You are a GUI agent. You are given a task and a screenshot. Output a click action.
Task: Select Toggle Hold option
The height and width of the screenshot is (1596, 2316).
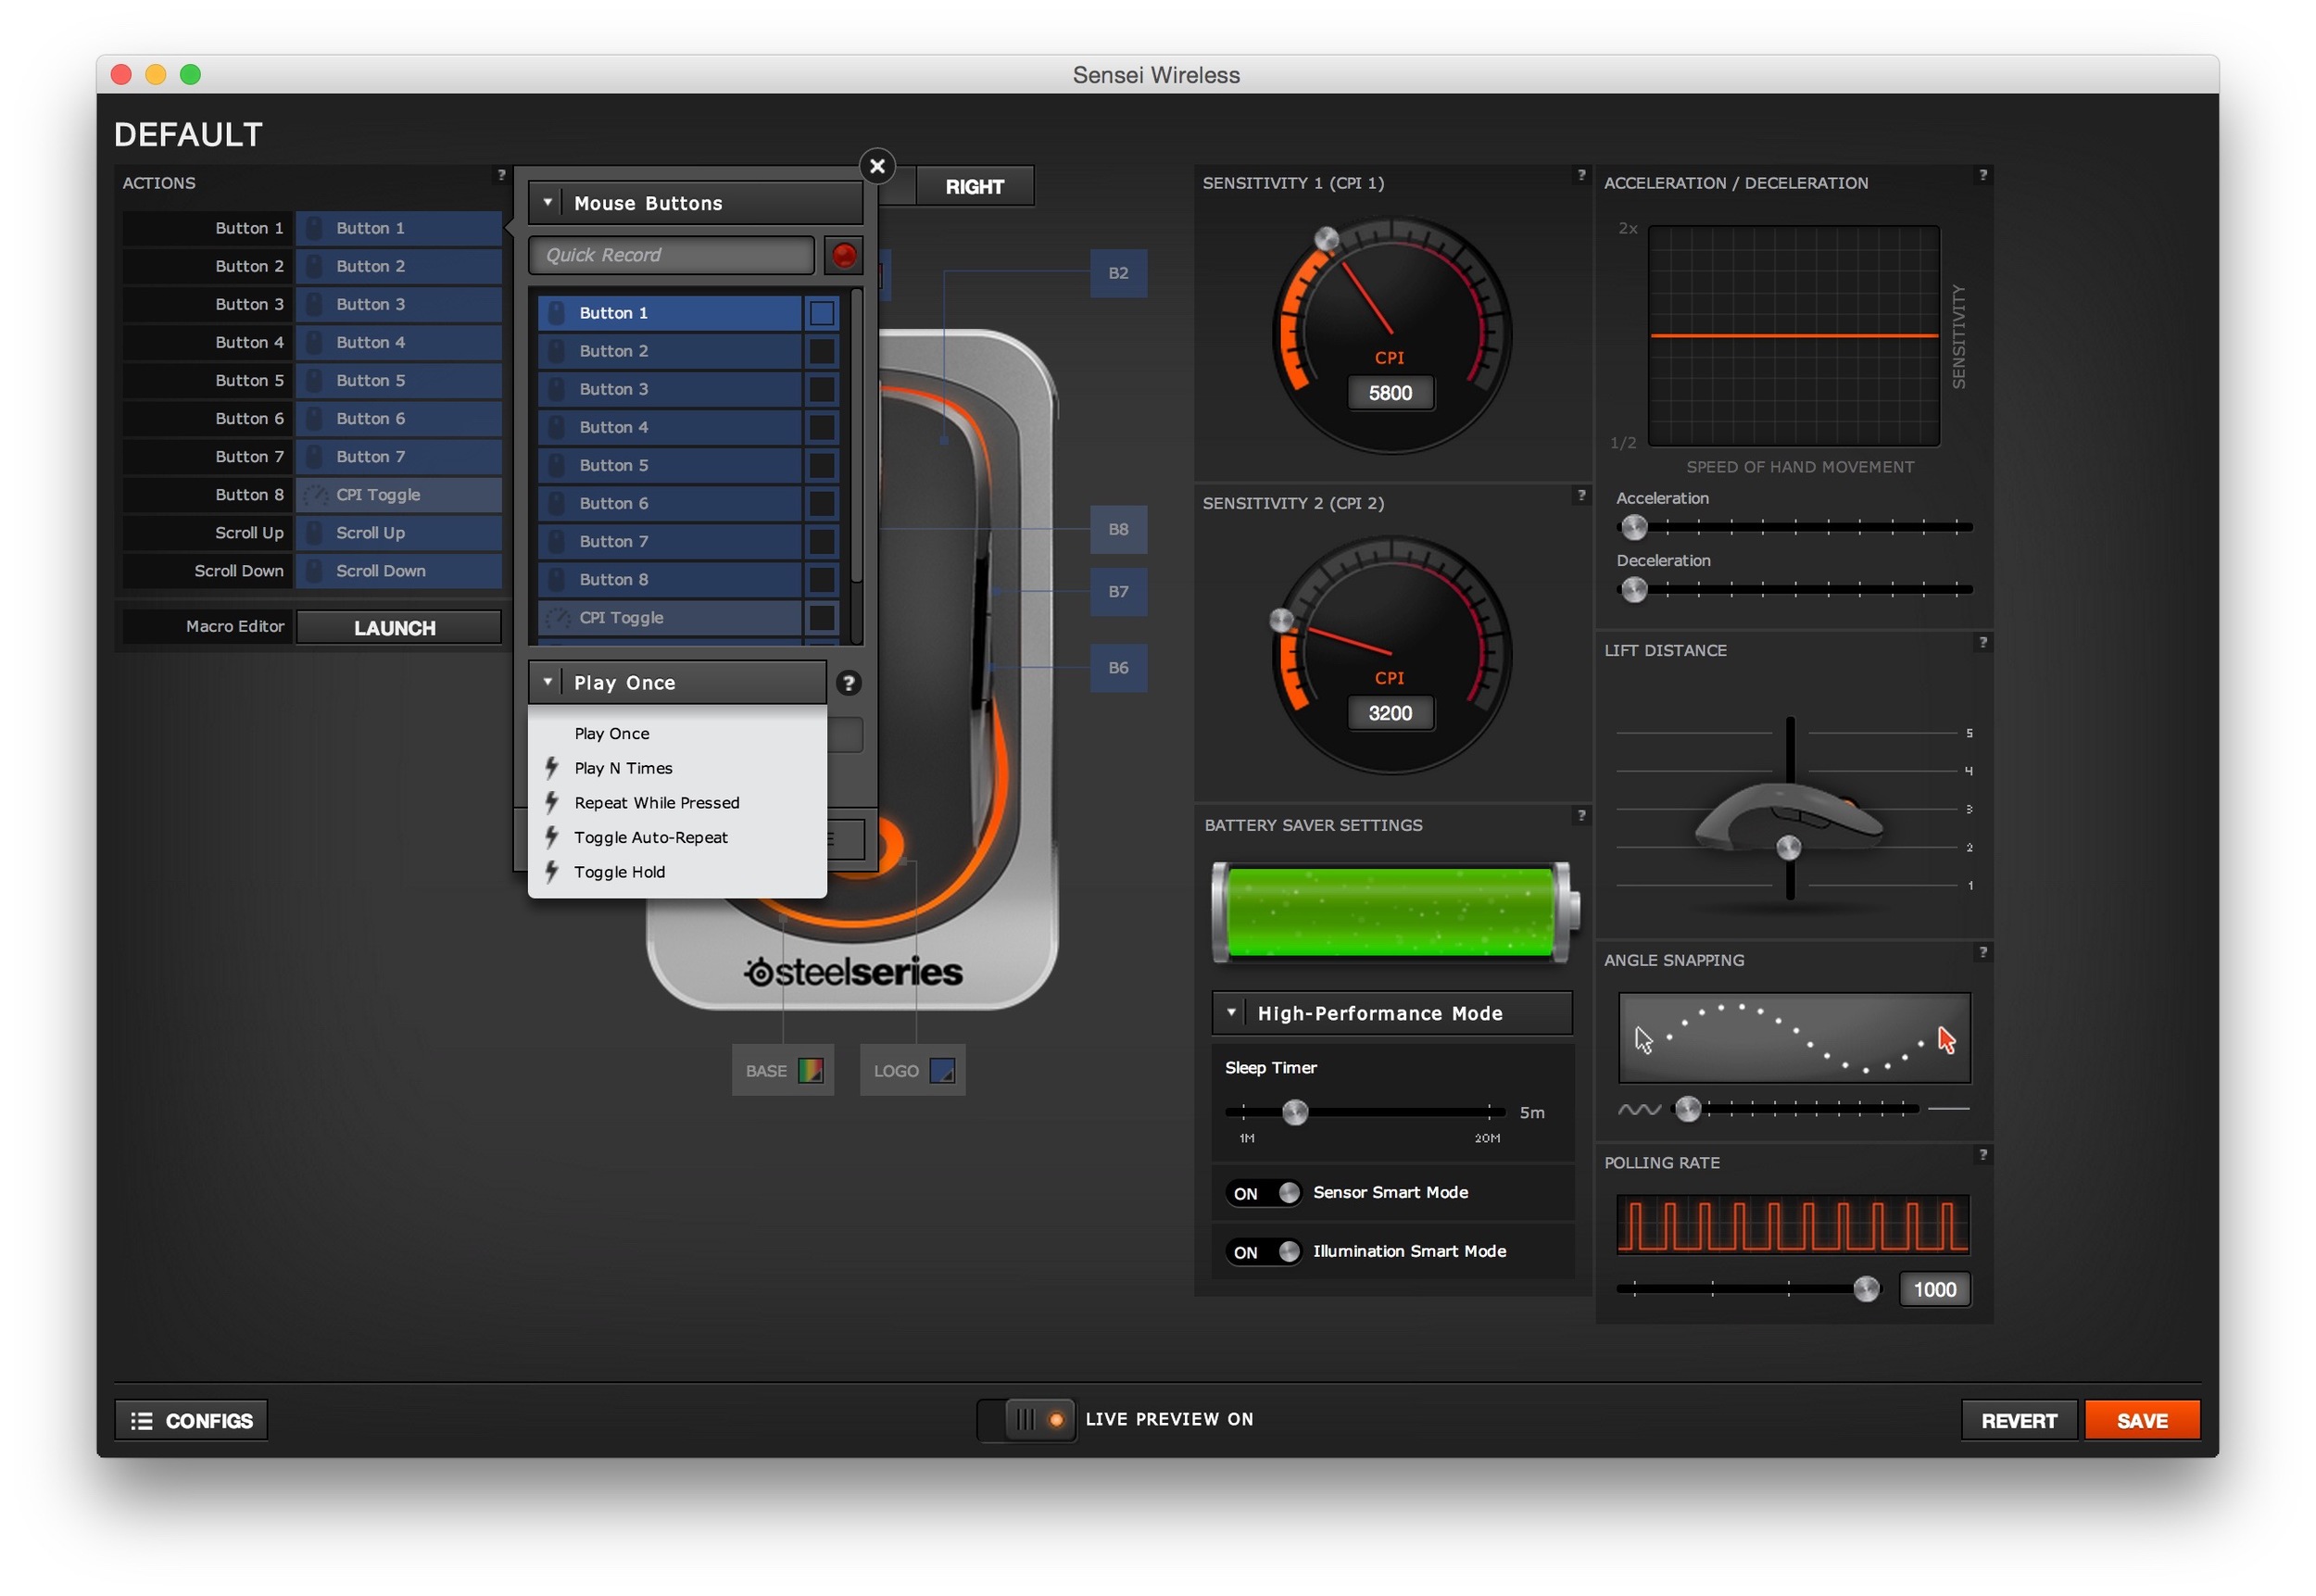click(677, 872)
